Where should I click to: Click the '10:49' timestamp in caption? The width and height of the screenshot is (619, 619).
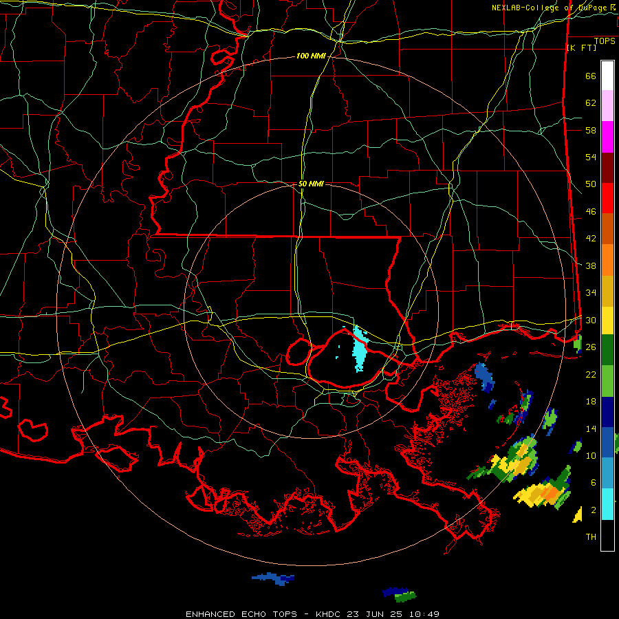(424, 614)
